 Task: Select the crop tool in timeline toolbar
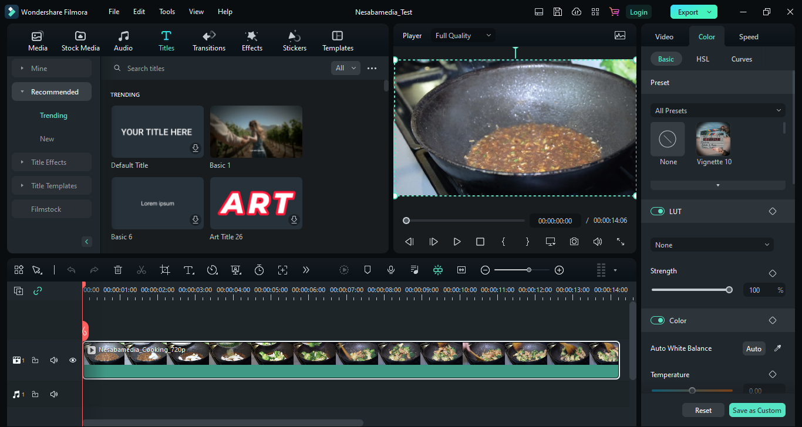point(165,270)
